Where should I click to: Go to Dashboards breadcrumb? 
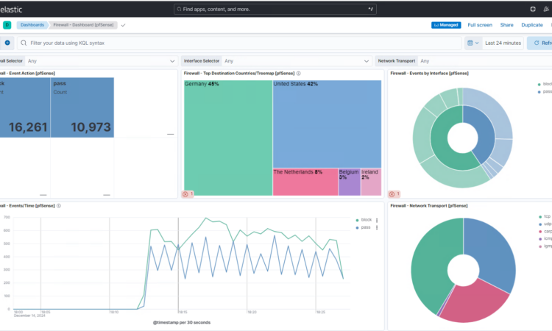click(x=32, y=25)
